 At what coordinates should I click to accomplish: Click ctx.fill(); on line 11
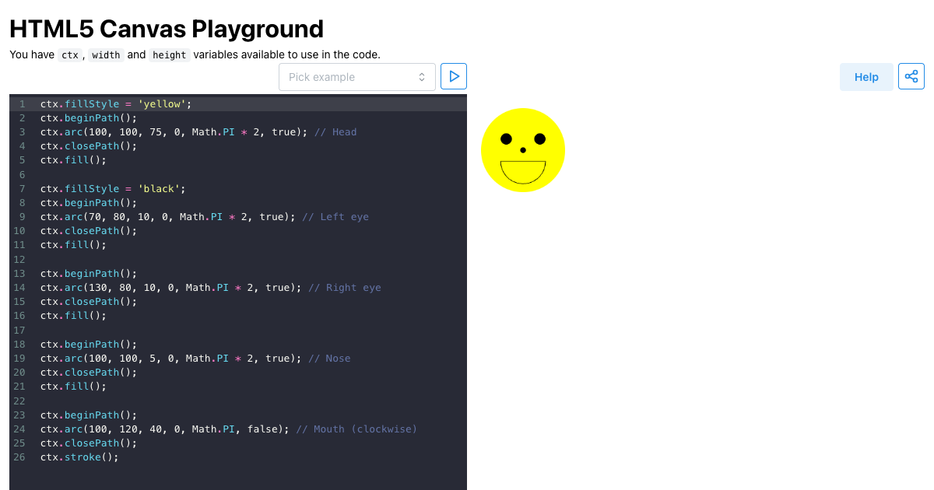pyautogui.click(x=73, y=245)
